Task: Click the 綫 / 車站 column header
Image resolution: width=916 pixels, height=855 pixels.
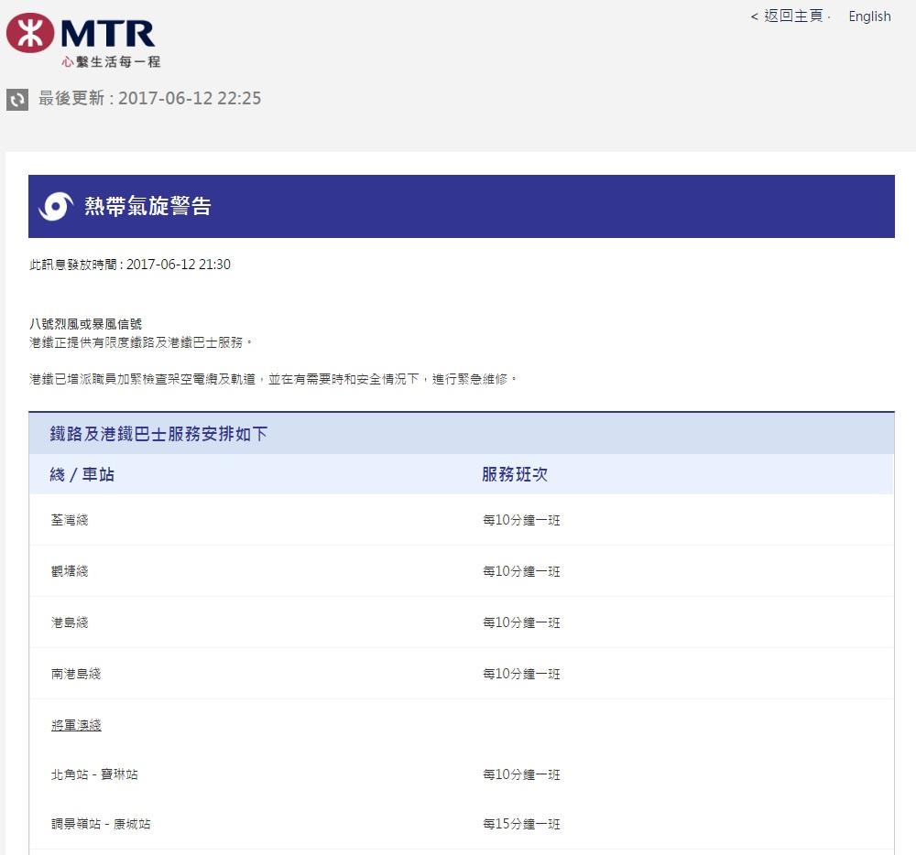Action: pyautogui.click(x=82, y=474)
